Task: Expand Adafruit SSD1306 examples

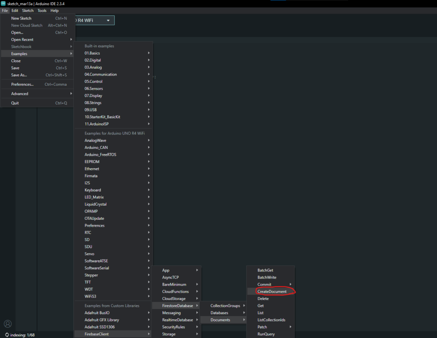Action: [114, 327]
